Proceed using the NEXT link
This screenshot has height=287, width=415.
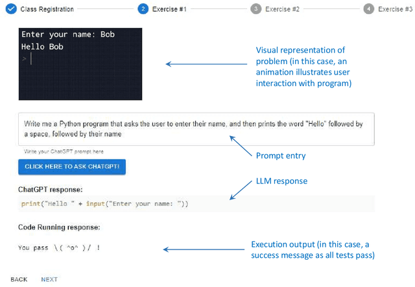[49, 279]
